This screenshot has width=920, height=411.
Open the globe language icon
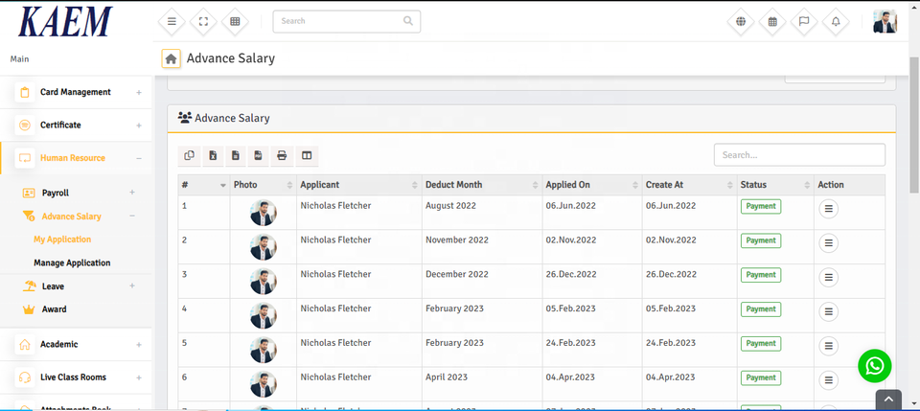741,21
